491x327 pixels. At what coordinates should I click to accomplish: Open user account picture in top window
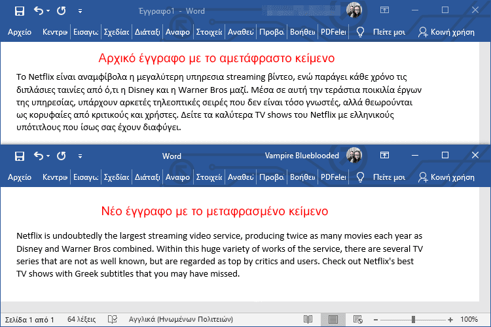[354, 10]
